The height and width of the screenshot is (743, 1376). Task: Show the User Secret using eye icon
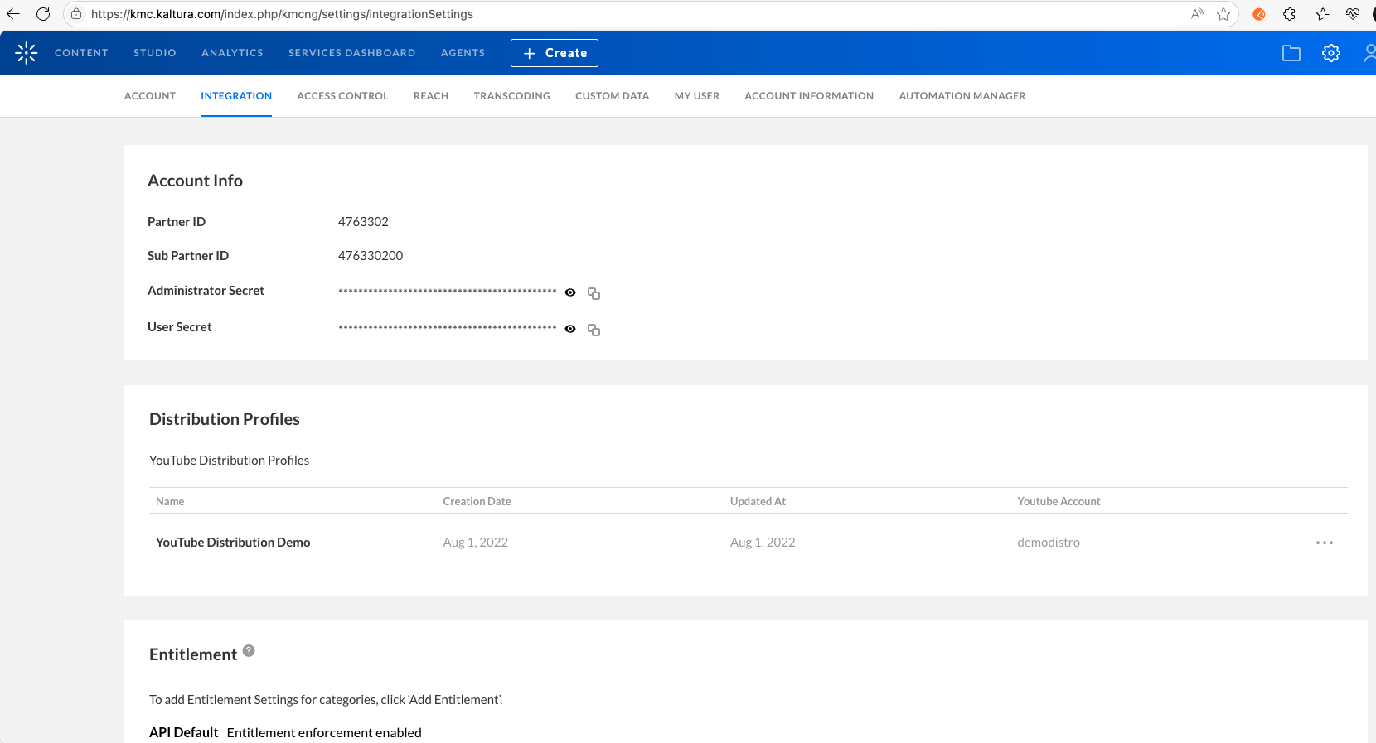point(570,329)
